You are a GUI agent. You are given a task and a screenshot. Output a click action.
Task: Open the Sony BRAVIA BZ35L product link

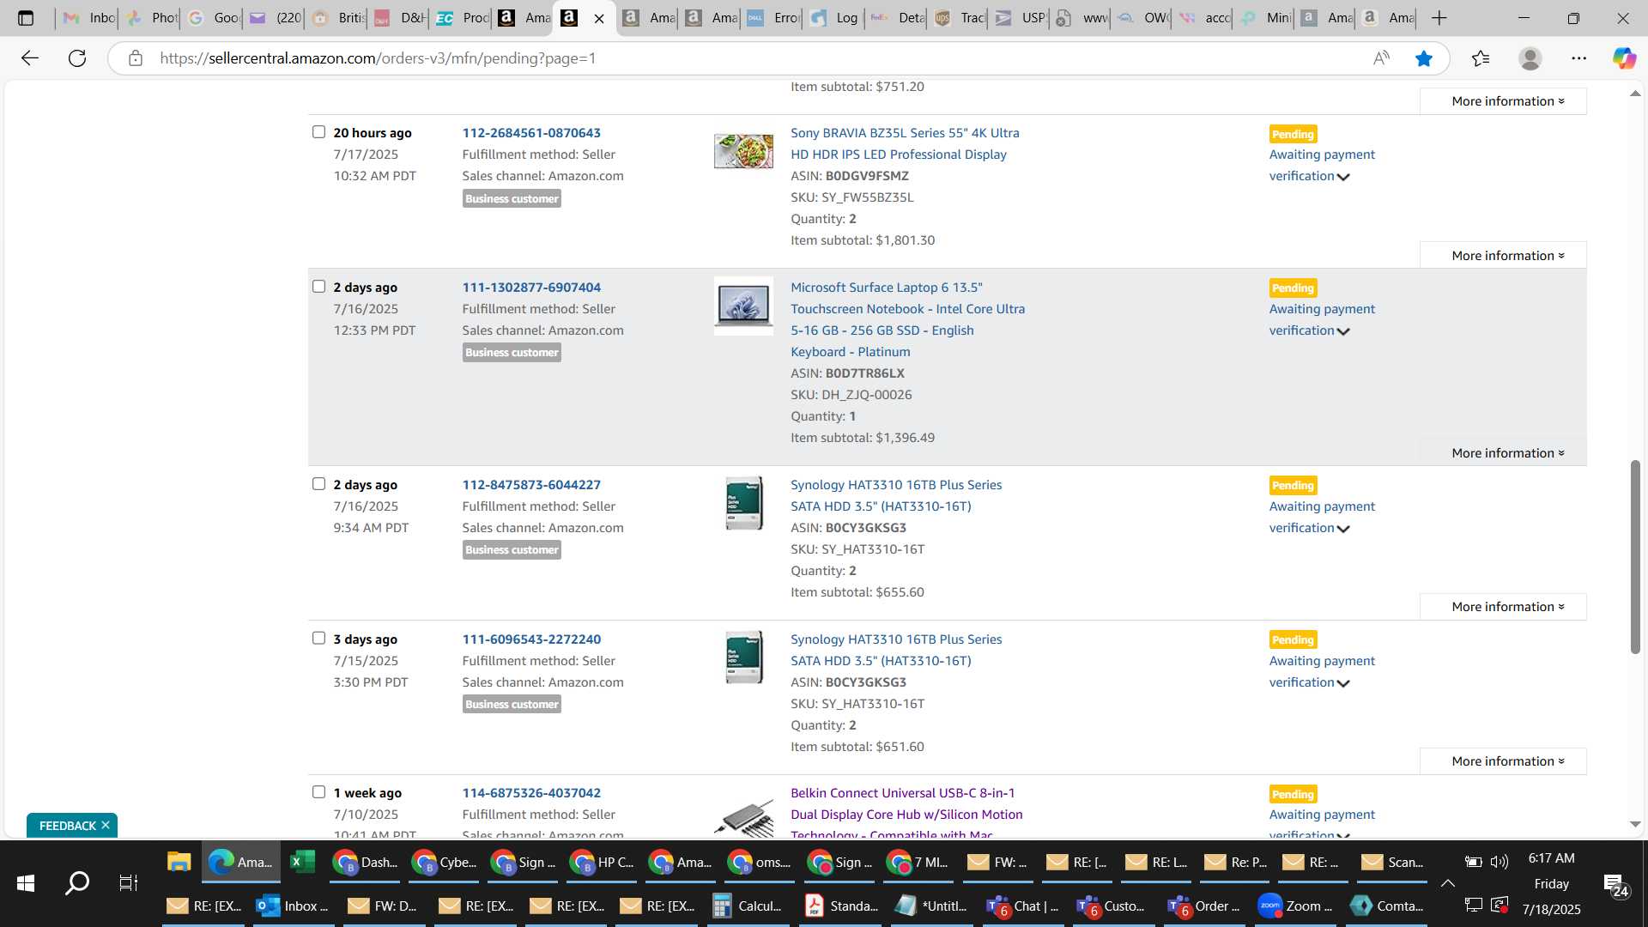(x=905, y=143)
